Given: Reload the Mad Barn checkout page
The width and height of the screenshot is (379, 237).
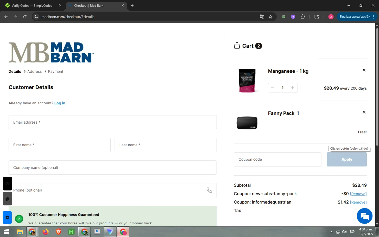Looking at the screenshot, I should click(25, 17).
